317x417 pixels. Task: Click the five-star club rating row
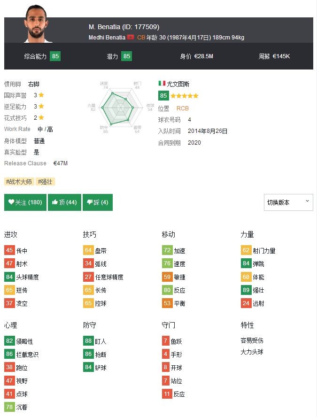pos(185,96)
